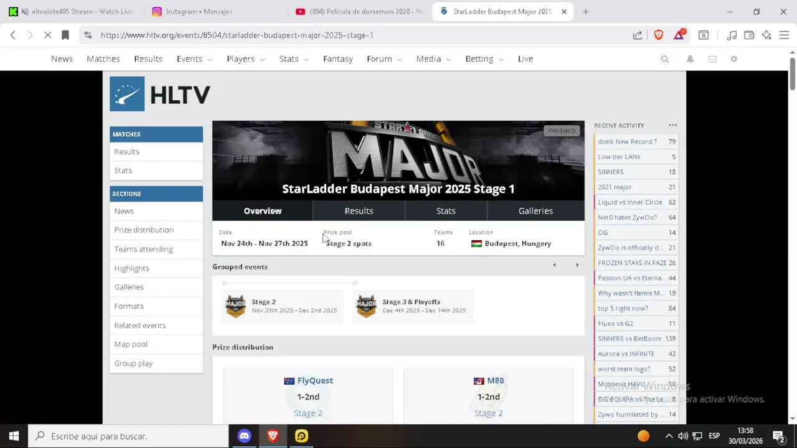Screen dimensions: 797x448
Task: Open the FlyQuest team link
Action: pos(315,381)
